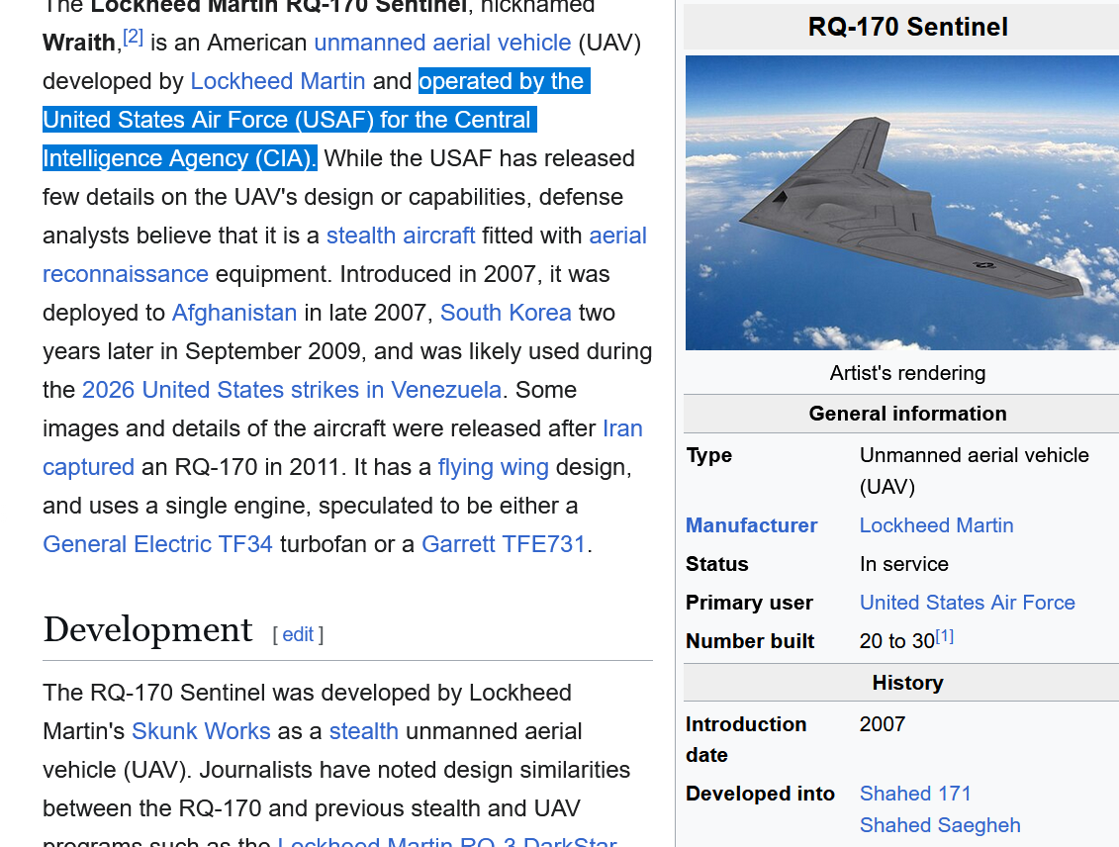Image resolution: width=1119 pixels, height=847 pixels.
Task: Click the 'Number built' label
Action: [x=750, y=641]
